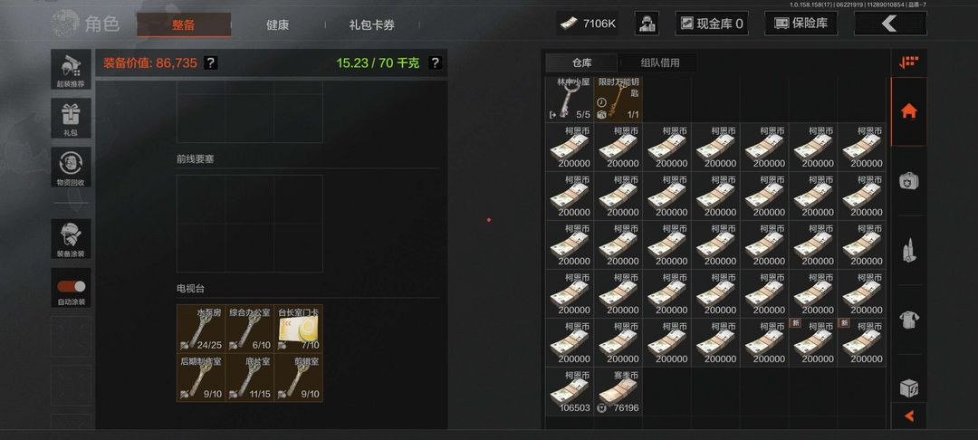The width and height of the screenshot is (978, 440).
Task: Switch to the 礼包卡券 tab
Action: (372, 25)
